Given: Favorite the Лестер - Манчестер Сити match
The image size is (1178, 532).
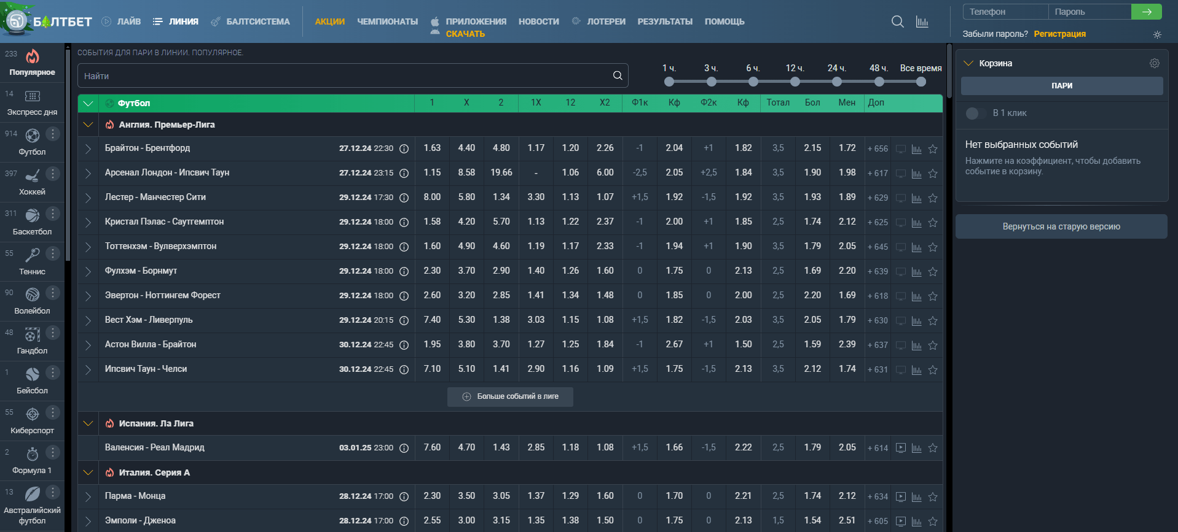Looking at the screenshot, I should tap(933, 198).
